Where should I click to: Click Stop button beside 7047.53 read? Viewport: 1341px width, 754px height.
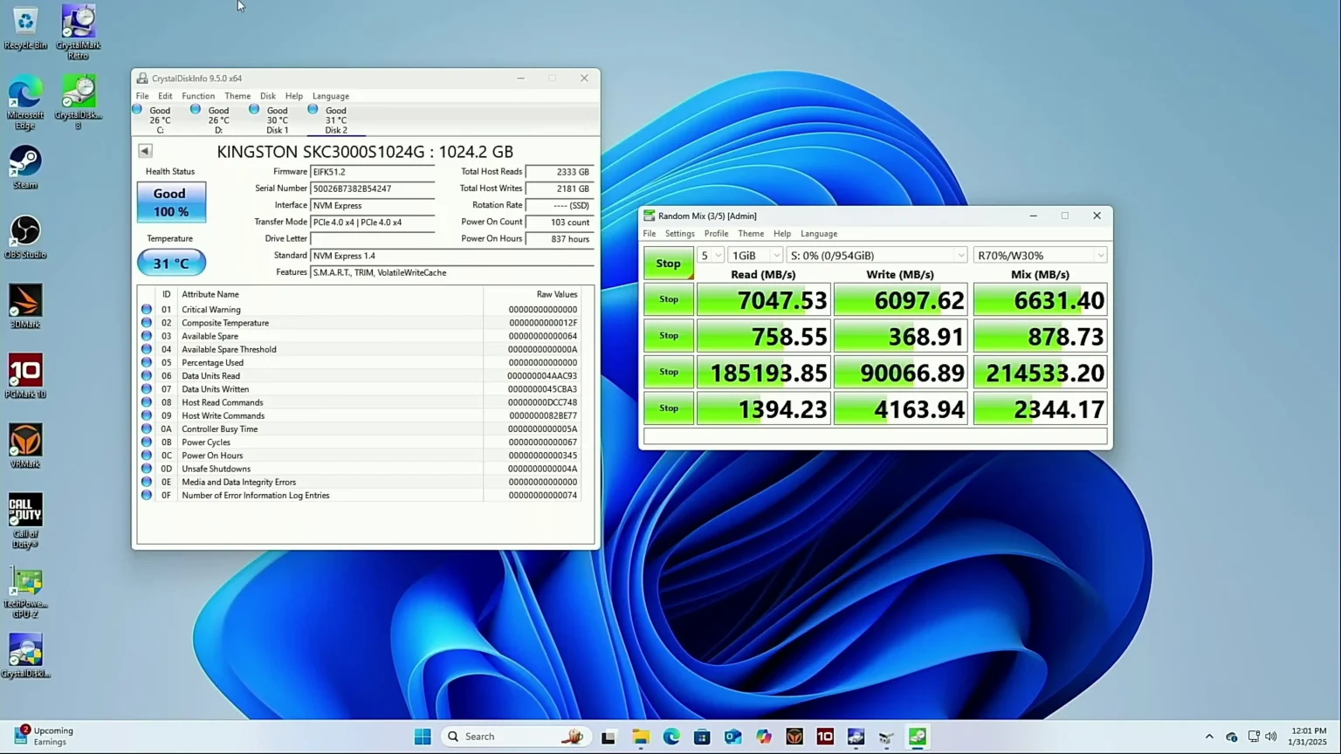(669, 299)
